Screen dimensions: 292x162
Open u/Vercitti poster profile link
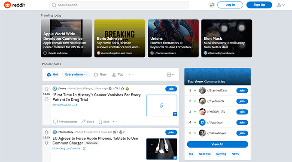click(x=93, y=132)
